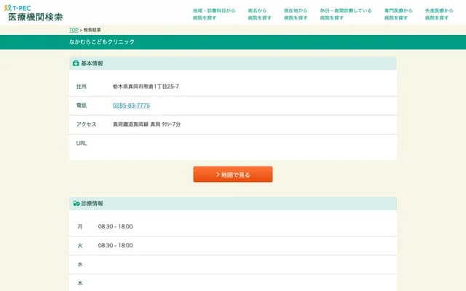
Task: Call phone number 0285-83-7775 link
Action: coord(131,105)
